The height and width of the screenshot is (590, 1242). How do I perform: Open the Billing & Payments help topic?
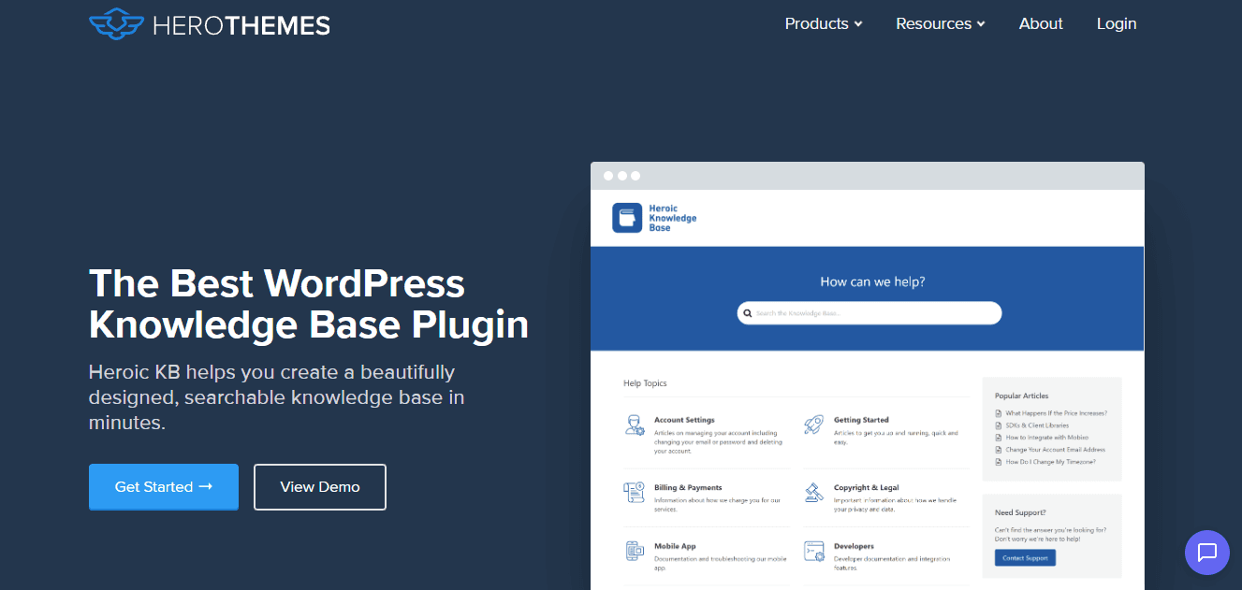click(x=688, y=487)
